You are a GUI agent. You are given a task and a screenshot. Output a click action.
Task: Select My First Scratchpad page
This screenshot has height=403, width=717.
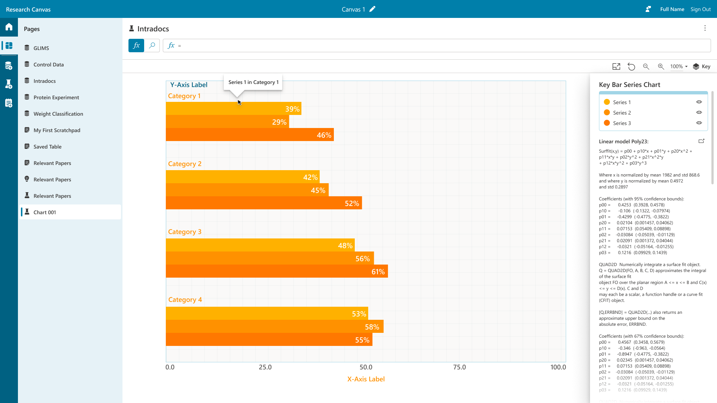(x=57, y=130)
